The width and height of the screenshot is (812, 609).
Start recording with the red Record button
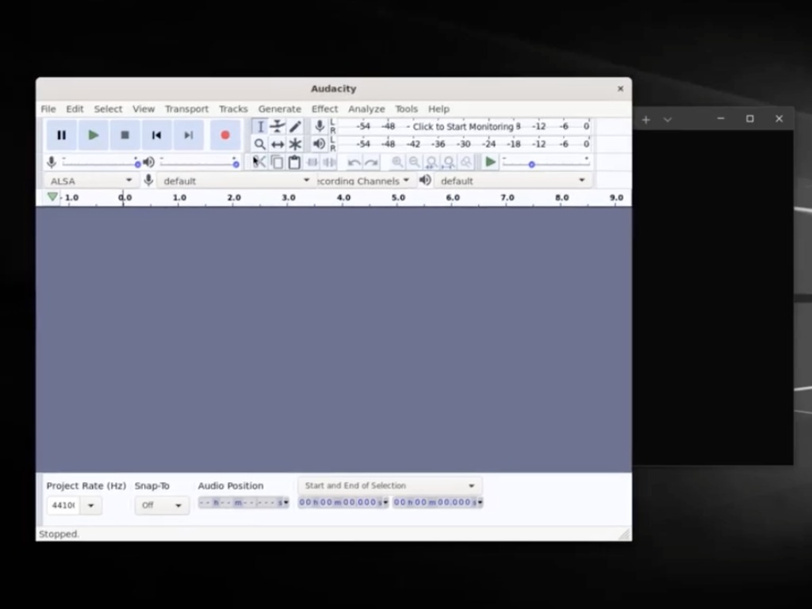tap(225, 135)
